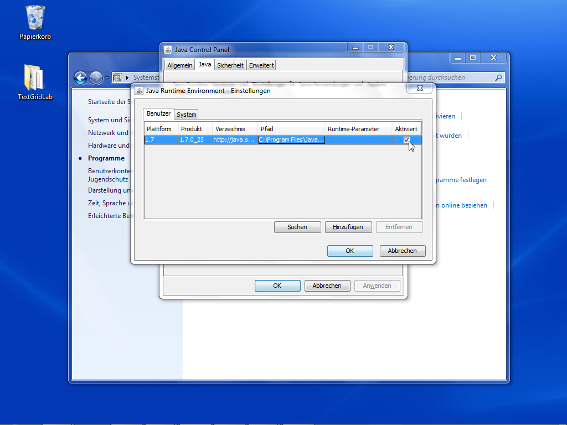Go back with the blue Explorer arrow
The width and height of the screenshot is (567, 425).
[81, 77]
